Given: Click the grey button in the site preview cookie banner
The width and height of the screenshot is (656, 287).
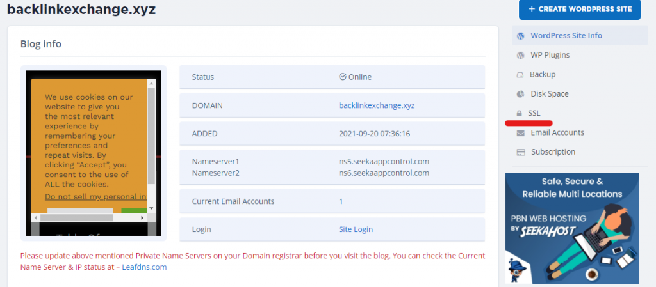Looking at the screenshot, I should tap(80, 211).
